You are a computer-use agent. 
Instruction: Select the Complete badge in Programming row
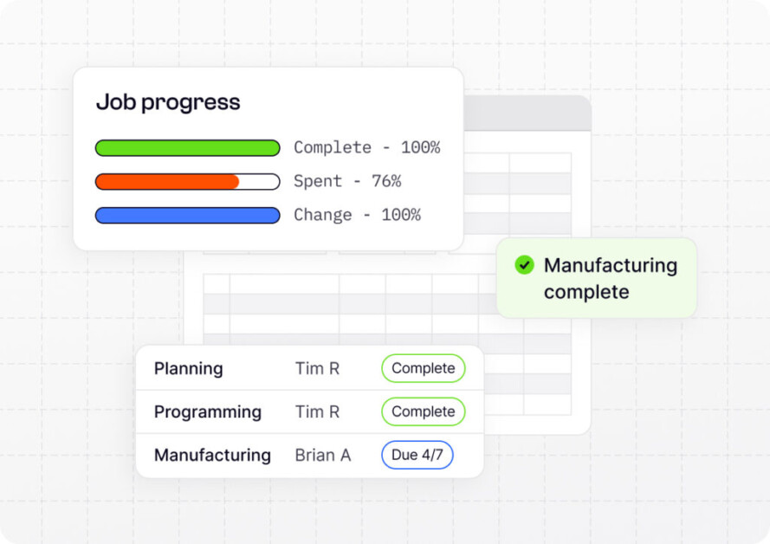(423, 411)
